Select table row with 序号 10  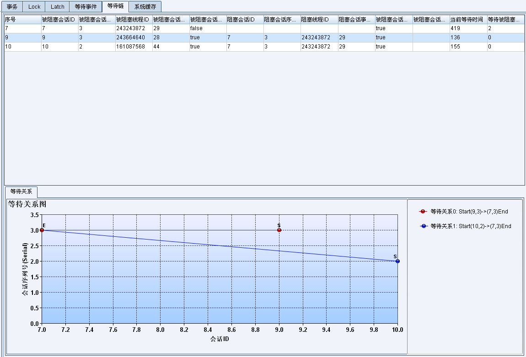(22, 47)
